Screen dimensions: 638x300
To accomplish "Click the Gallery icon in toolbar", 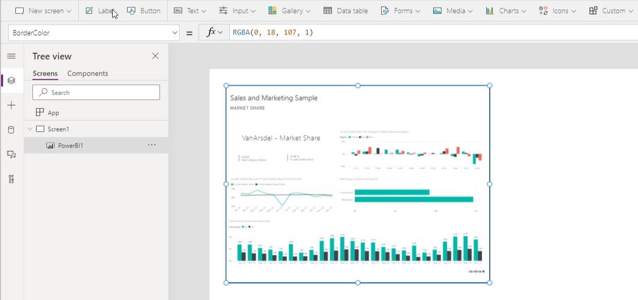I will [273, 11].
